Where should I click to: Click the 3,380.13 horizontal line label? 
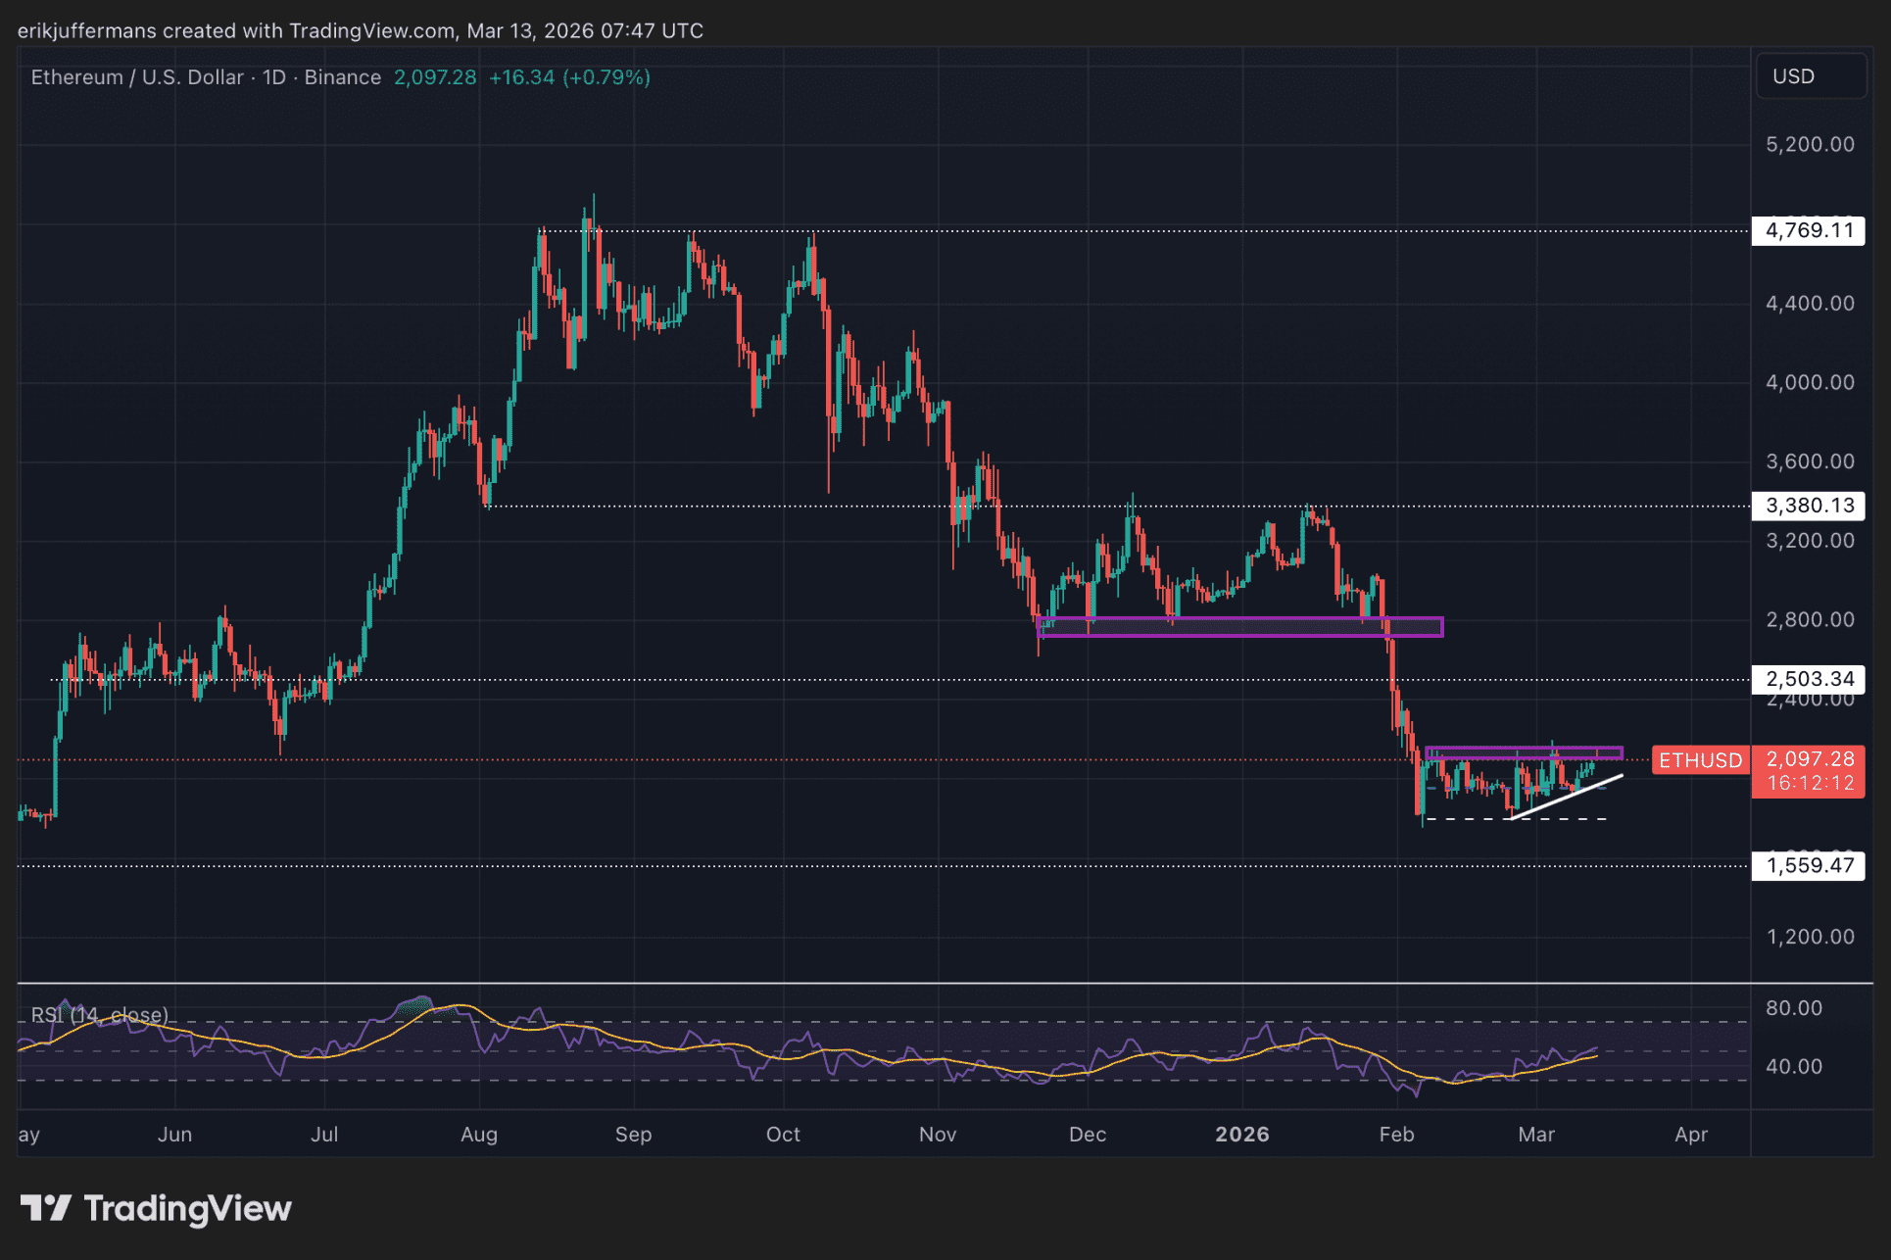click(x=1808, y=506)
